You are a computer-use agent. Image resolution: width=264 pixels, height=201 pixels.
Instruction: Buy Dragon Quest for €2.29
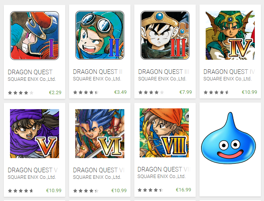click(55, 93)
